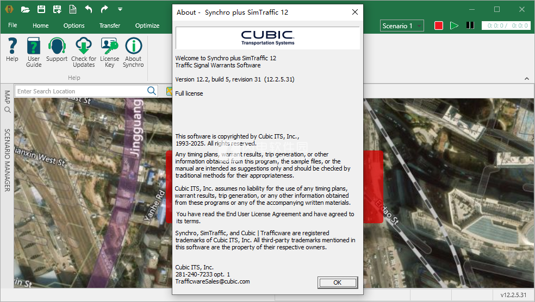Switch to the Options ribbon tab
The height and width of the screenshot is (302, 535).
pyautogui.click(x=74, y=26)
